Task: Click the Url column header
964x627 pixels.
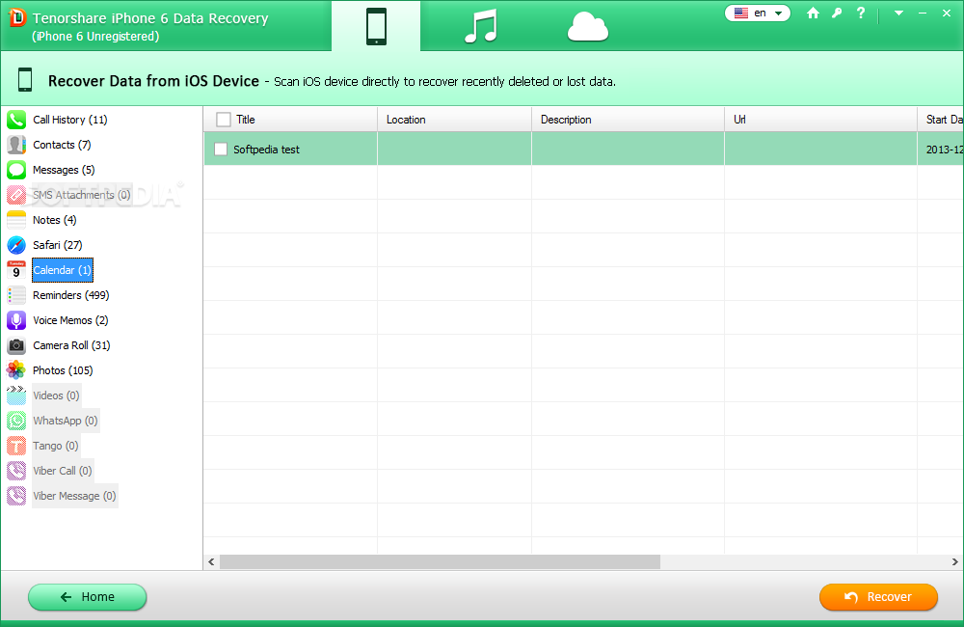Action: click(x=820, y=120)
